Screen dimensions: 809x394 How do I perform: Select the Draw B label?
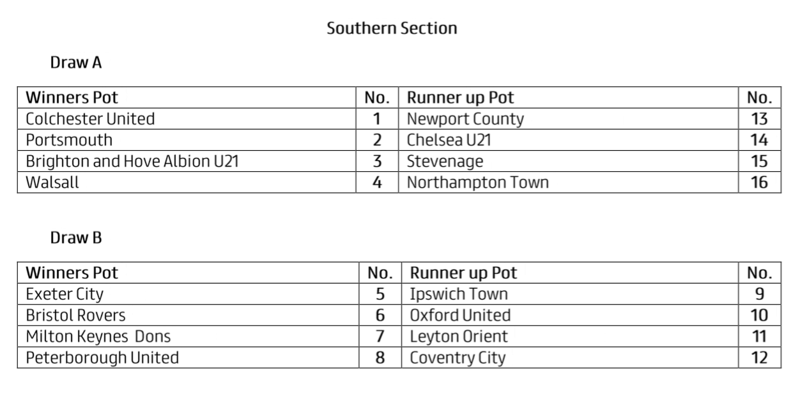[76, 238]
